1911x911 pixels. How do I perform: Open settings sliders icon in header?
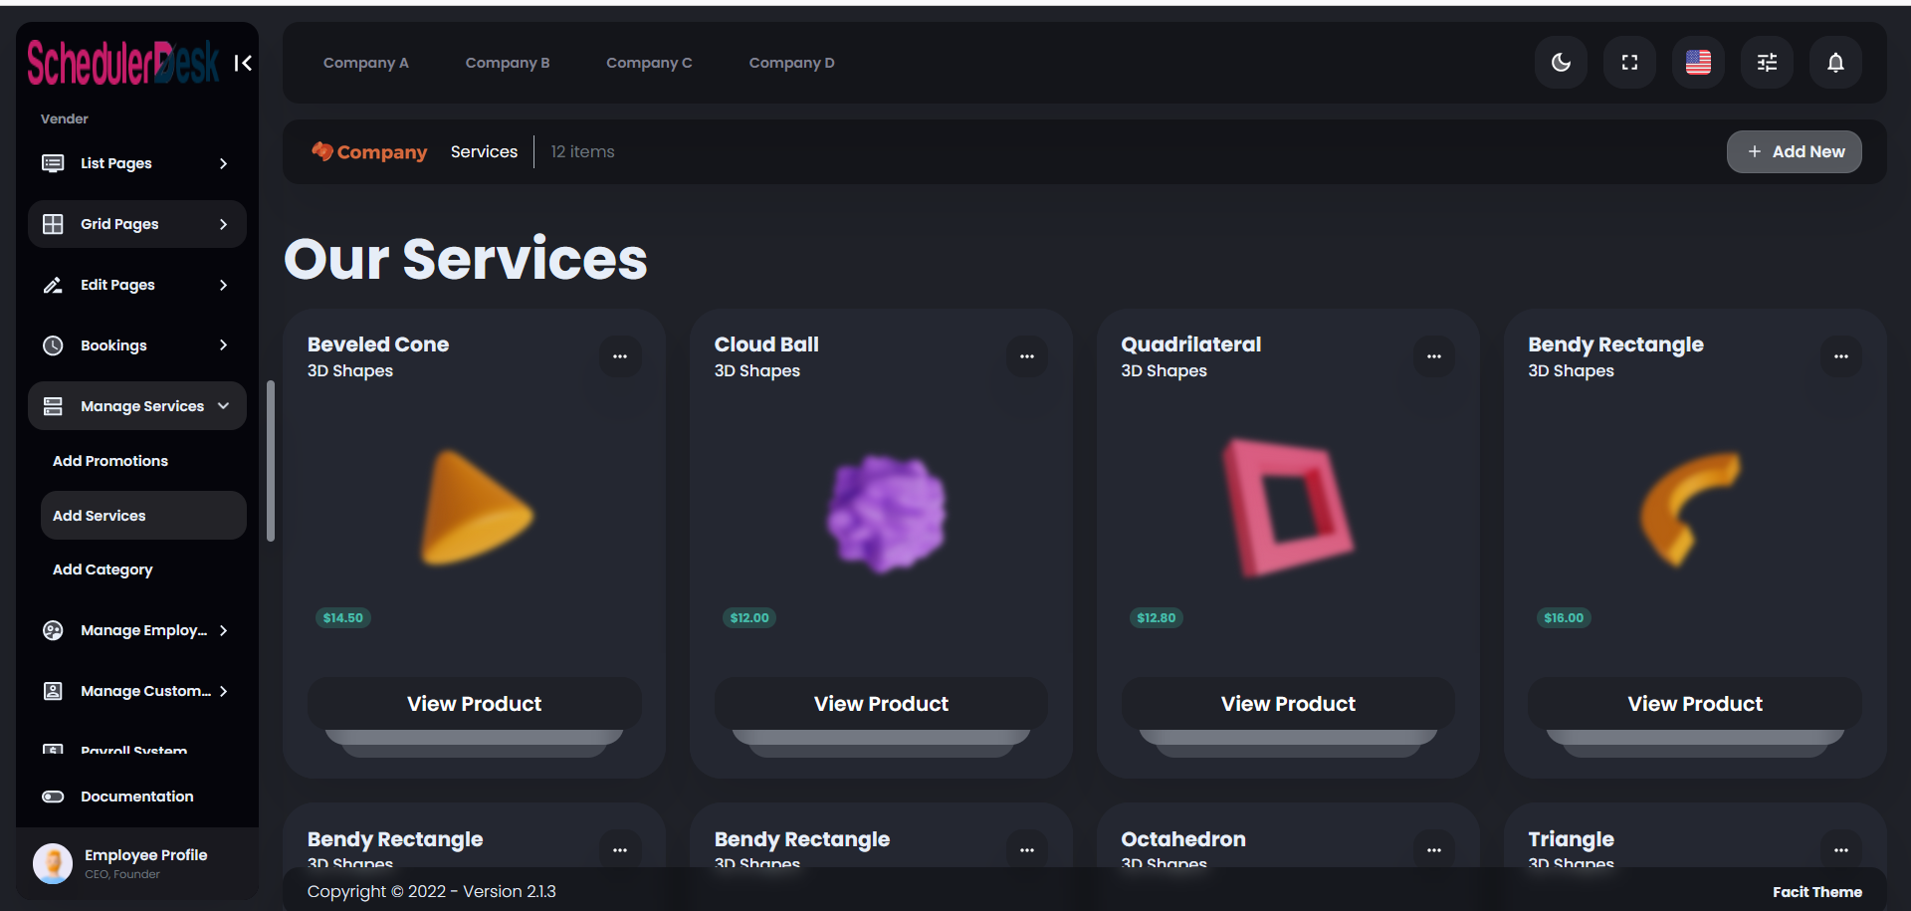tap(1767, 63)
